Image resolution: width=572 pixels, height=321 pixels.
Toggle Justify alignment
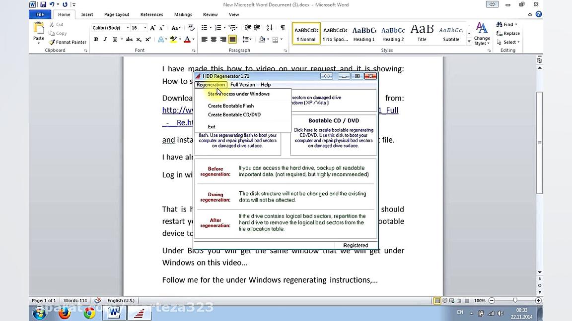point(232,39)
